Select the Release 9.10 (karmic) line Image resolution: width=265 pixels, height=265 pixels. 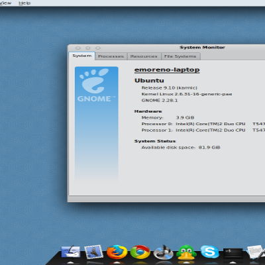pos(170,87)
